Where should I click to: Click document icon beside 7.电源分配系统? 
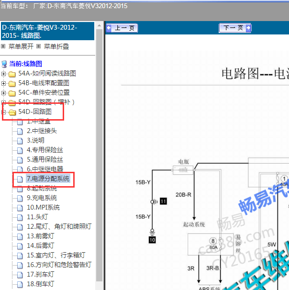click(20, 179)
